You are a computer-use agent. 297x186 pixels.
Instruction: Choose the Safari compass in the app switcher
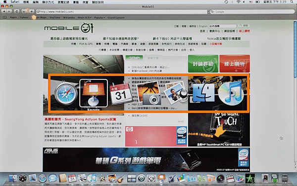click(x=66, y=94)
